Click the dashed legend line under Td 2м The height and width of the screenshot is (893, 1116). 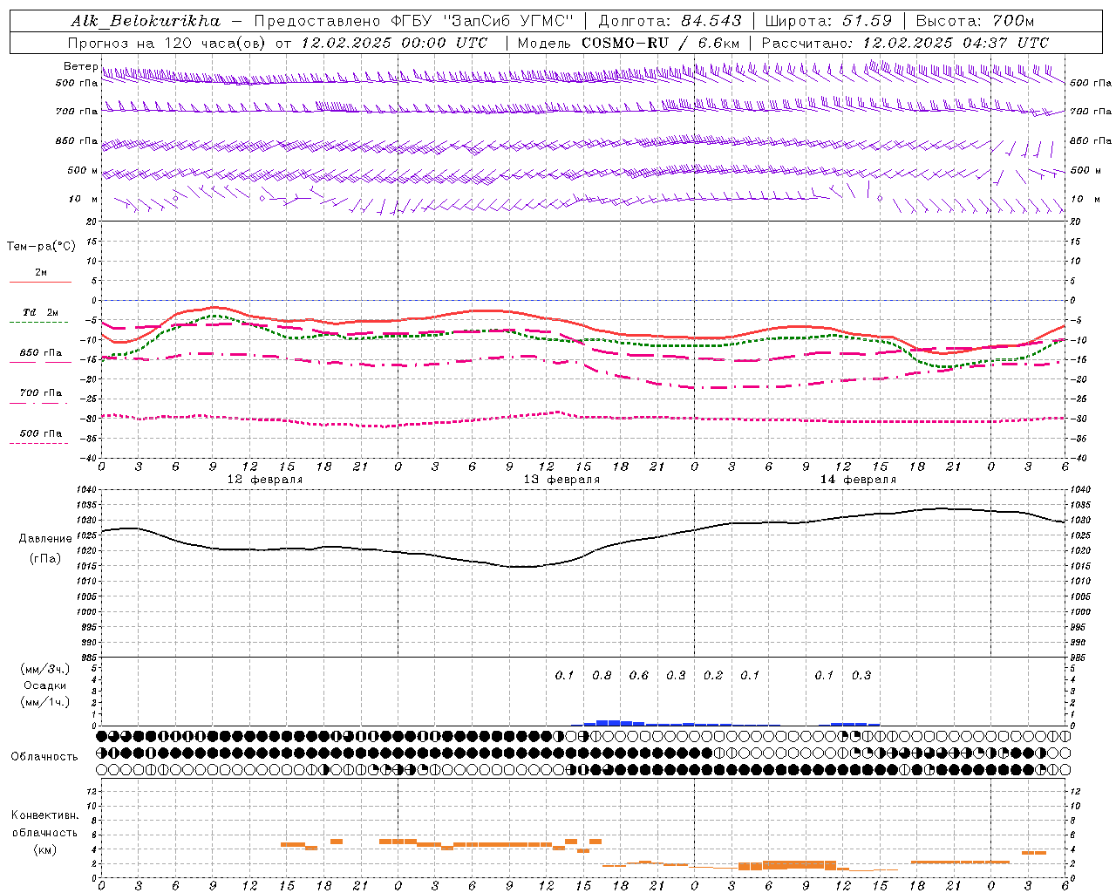[40, 322]
